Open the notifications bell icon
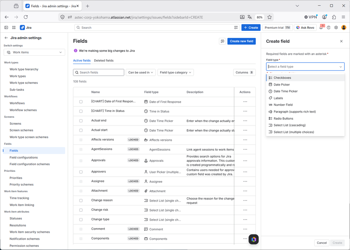The image size is (350, 250). (321, 28)
